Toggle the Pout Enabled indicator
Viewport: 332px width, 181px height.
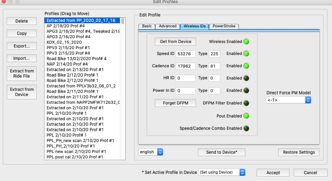246,116
